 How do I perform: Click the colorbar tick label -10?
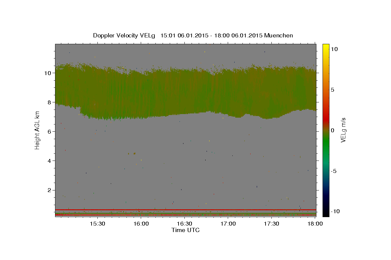pyautogui.click(x=335, y=211)
